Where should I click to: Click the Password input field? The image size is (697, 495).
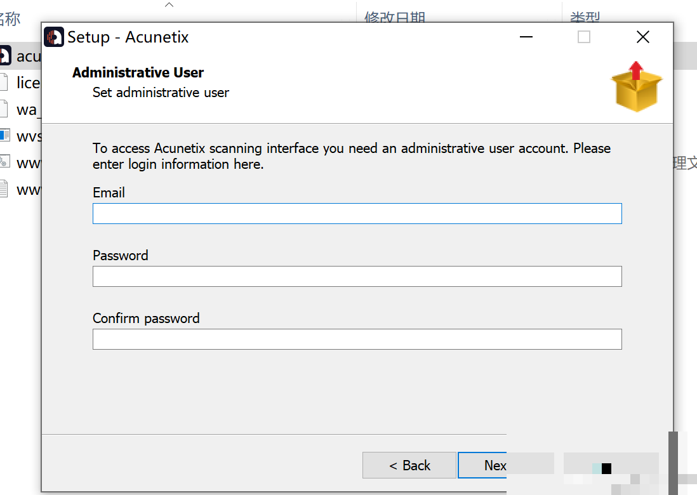357,277
